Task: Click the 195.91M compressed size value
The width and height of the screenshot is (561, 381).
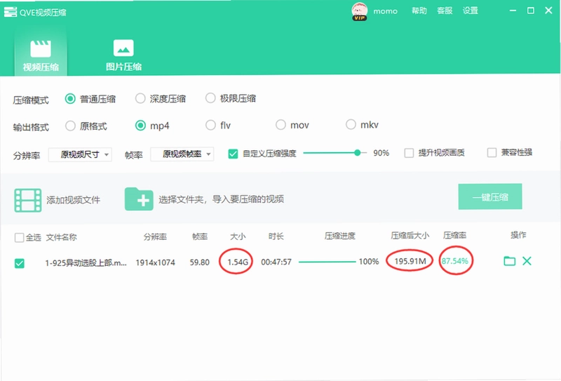Action: pos(410,261)
